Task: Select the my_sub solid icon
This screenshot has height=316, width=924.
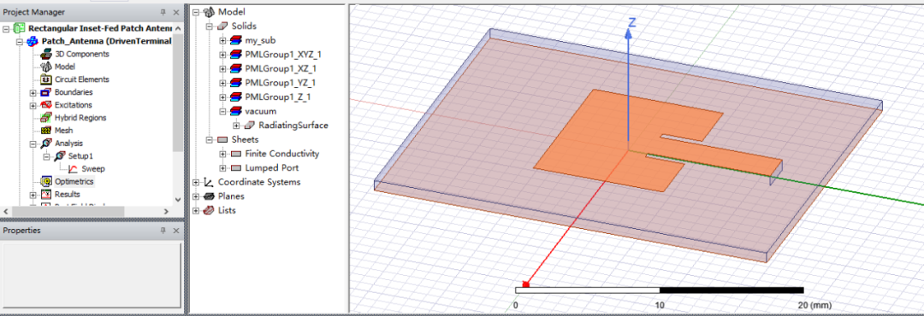Action: point(236,41)
